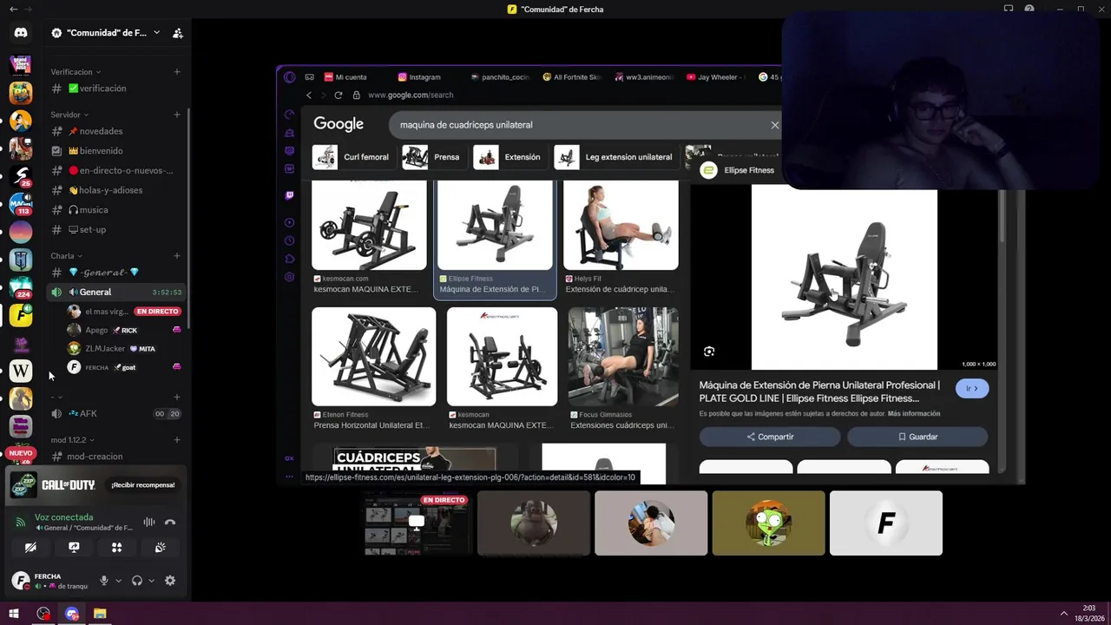Mute microphone in user panel
Screen dimensions: 1111x625
[x=104, y=581]
